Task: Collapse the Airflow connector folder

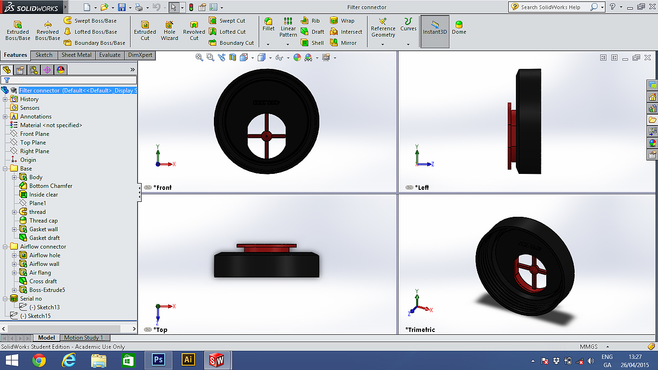Action: (x=5, y=247)
